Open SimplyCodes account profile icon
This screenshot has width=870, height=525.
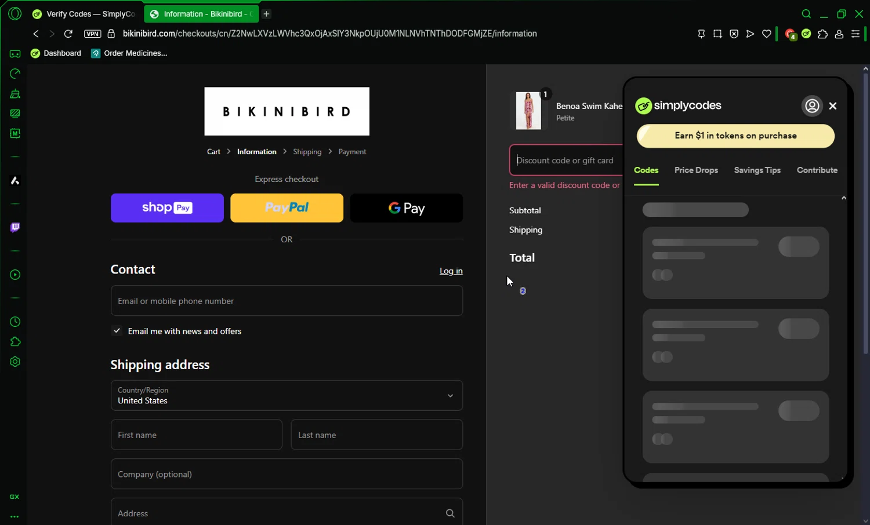click(x=812, y=106)
